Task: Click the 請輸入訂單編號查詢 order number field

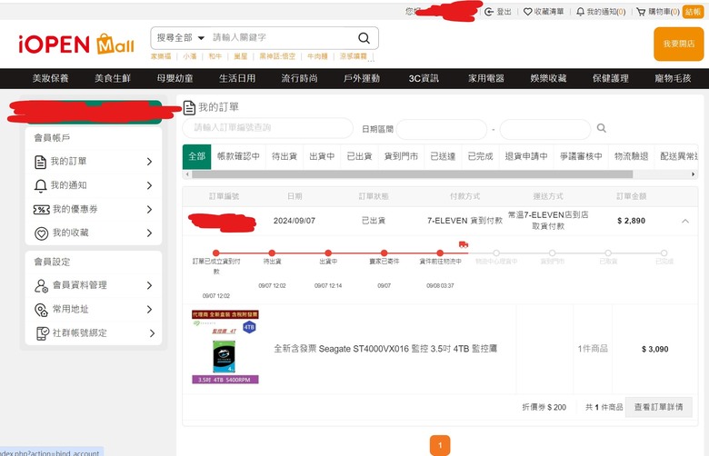Action: coord(267,128)
